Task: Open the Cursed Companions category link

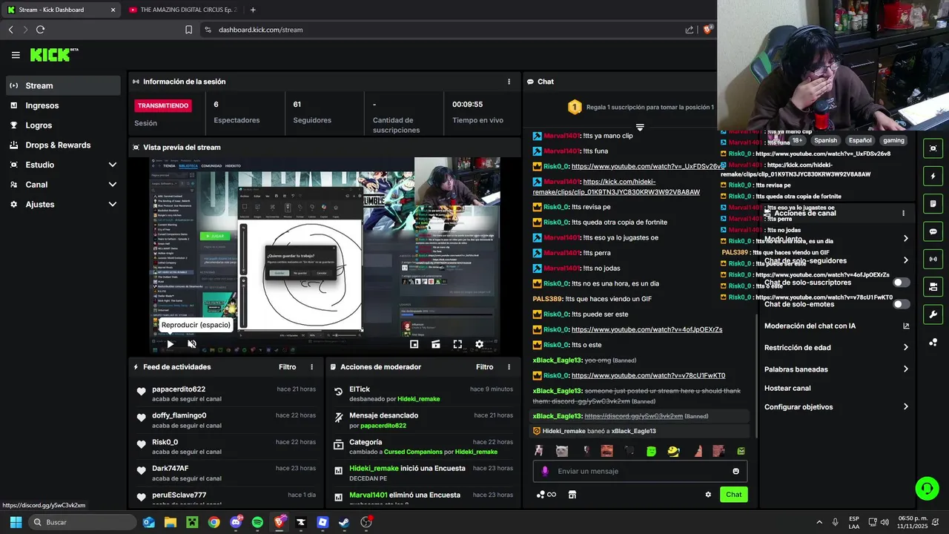Action: (411, 452)
